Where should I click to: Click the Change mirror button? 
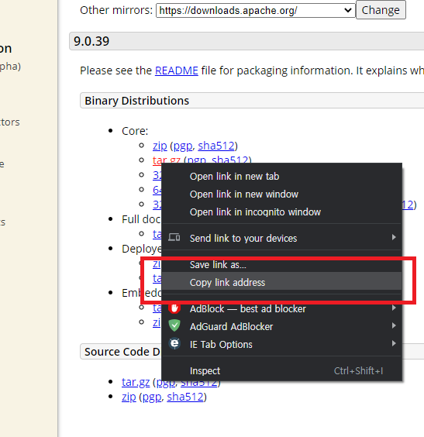[x=381, y=10]
